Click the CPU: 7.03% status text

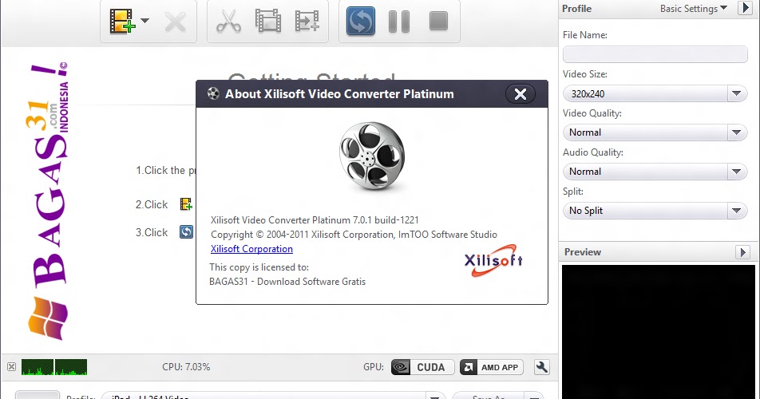tap(186, 367)
